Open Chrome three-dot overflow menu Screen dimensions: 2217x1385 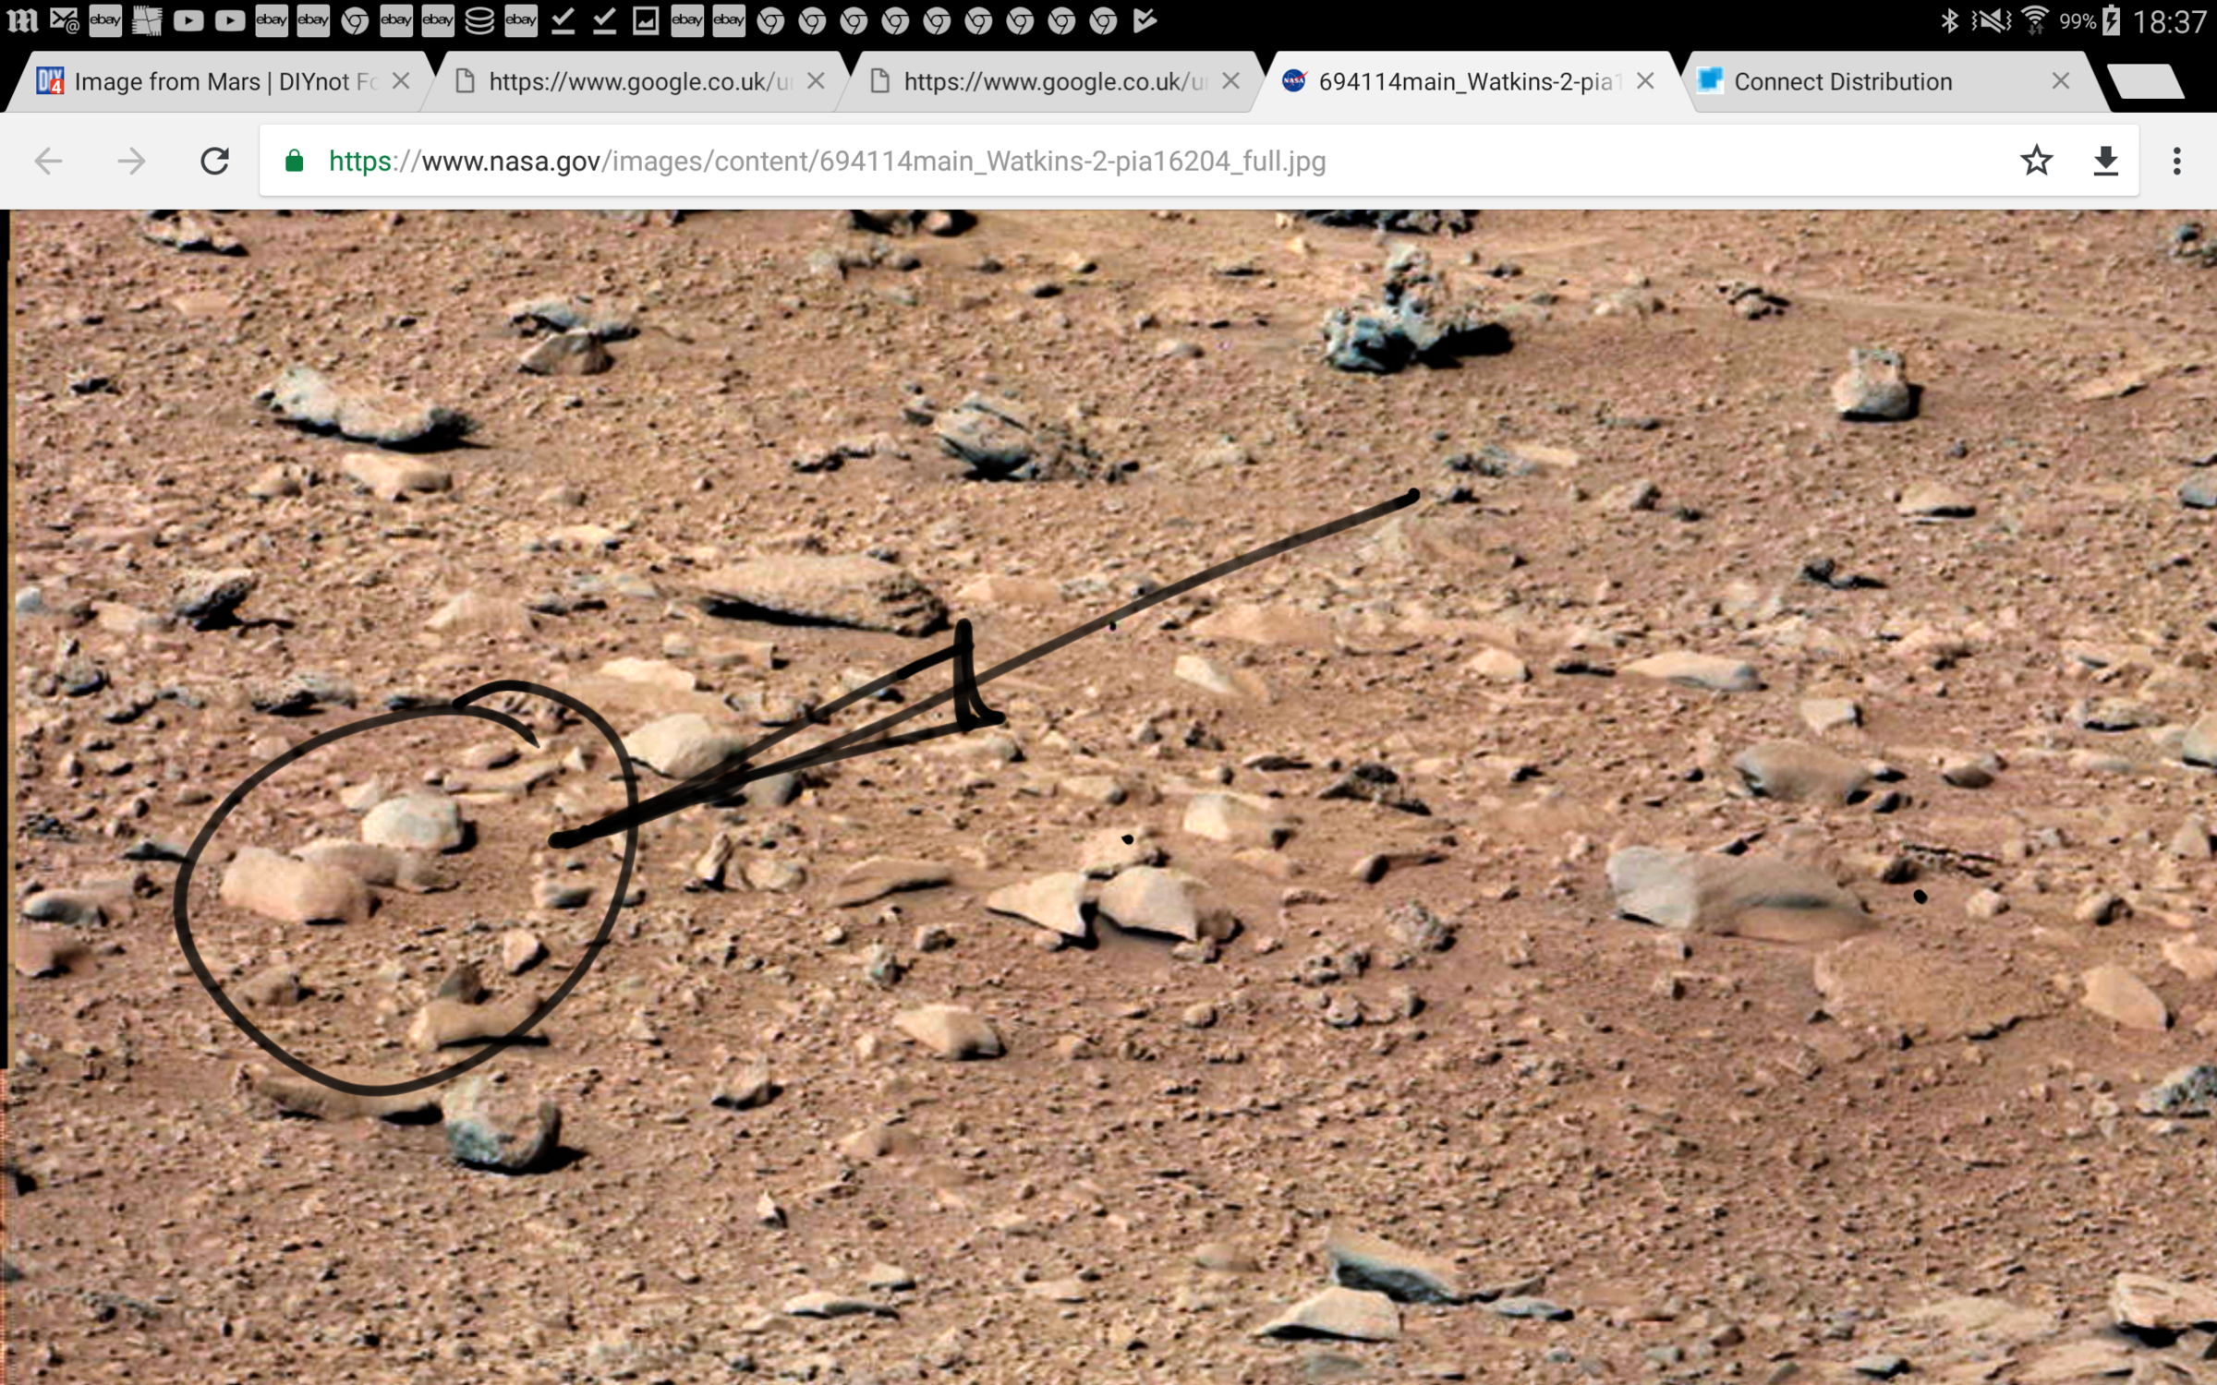click(x=2176, y=161)
